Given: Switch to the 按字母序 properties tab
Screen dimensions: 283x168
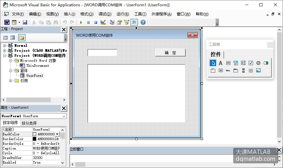Looking at the screenshot, I should point(10,123).
